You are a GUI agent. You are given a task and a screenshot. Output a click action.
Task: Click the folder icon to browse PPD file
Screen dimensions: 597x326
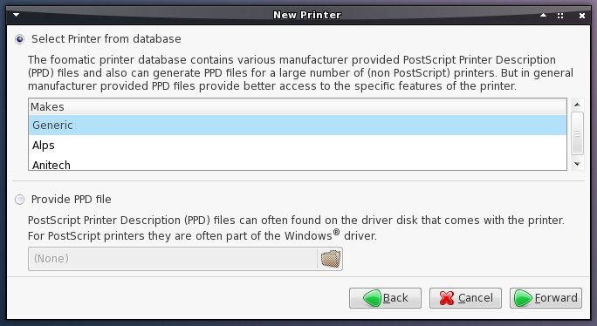[x=330, y=259]
